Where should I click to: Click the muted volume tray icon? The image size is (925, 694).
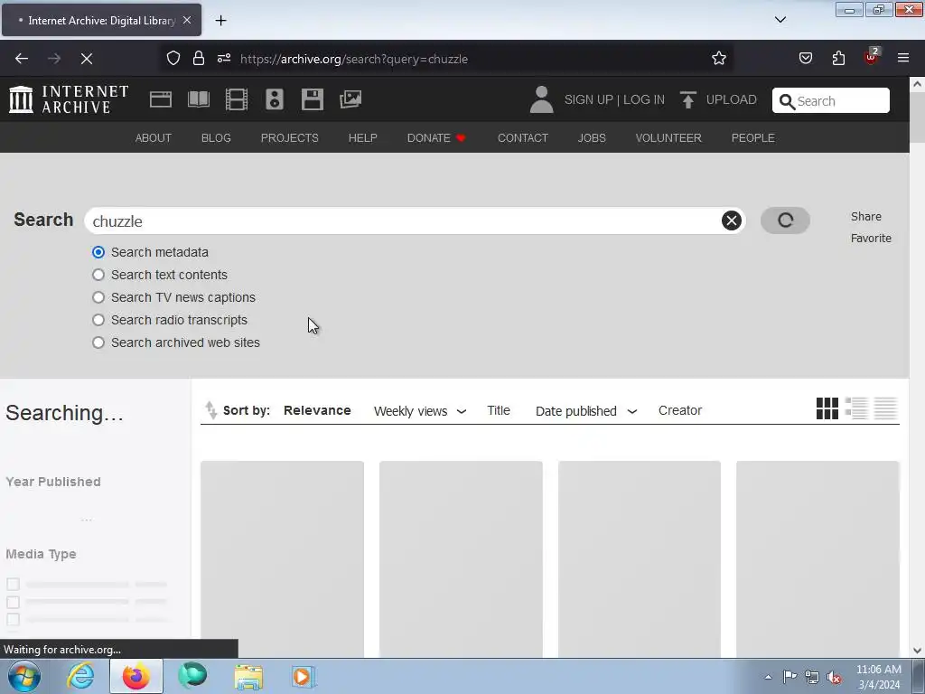pyautogui.click(x=834, y=677)
